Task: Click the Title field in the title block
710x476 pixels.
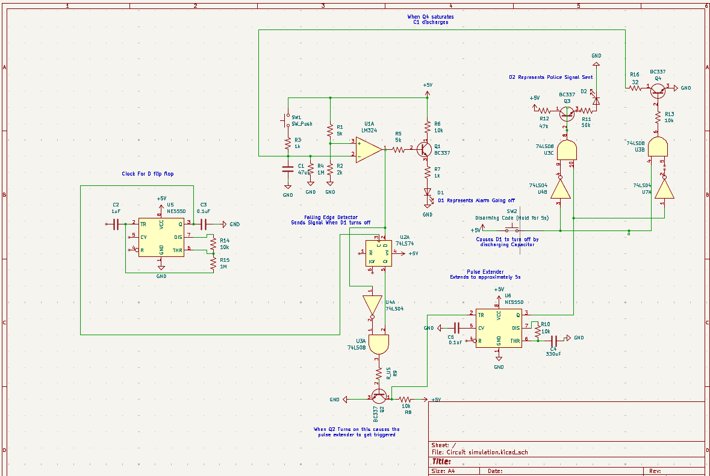Action: click(443, 460)
